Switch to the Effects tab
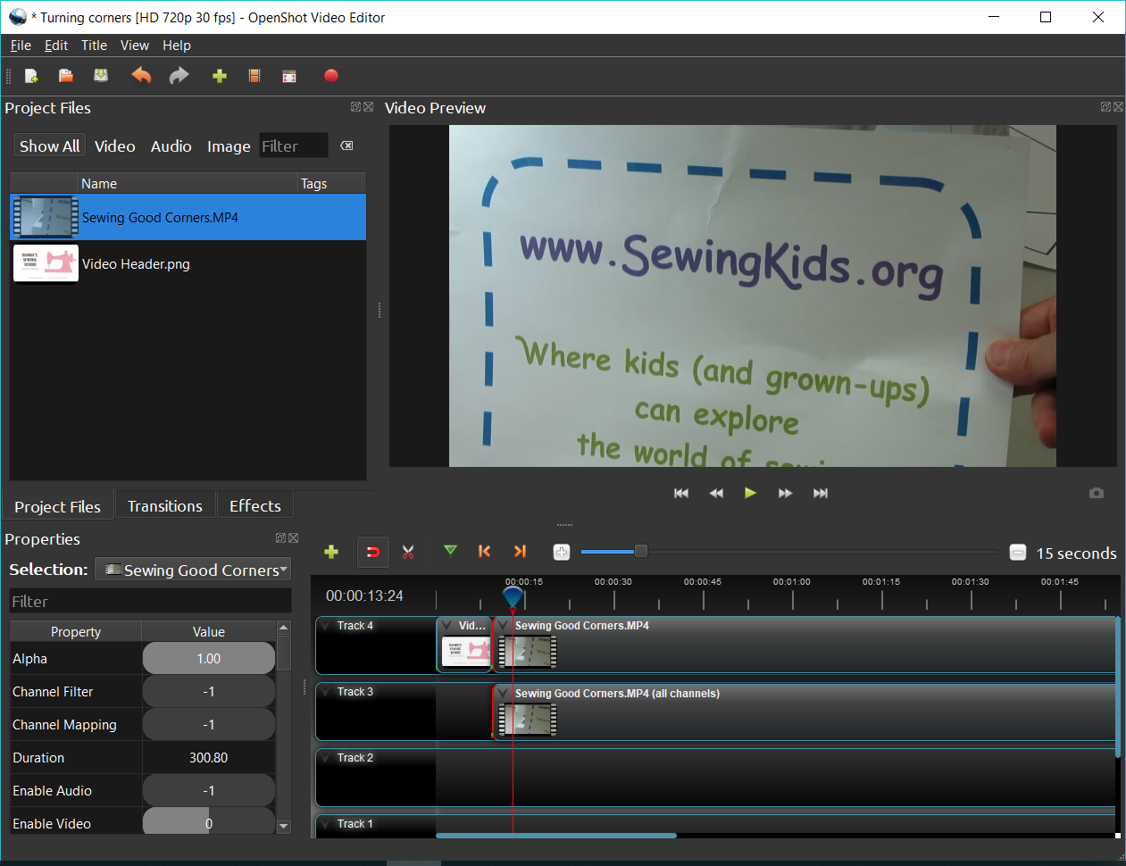The height and width of the screenshot is (866, 1126). (255, 506)
